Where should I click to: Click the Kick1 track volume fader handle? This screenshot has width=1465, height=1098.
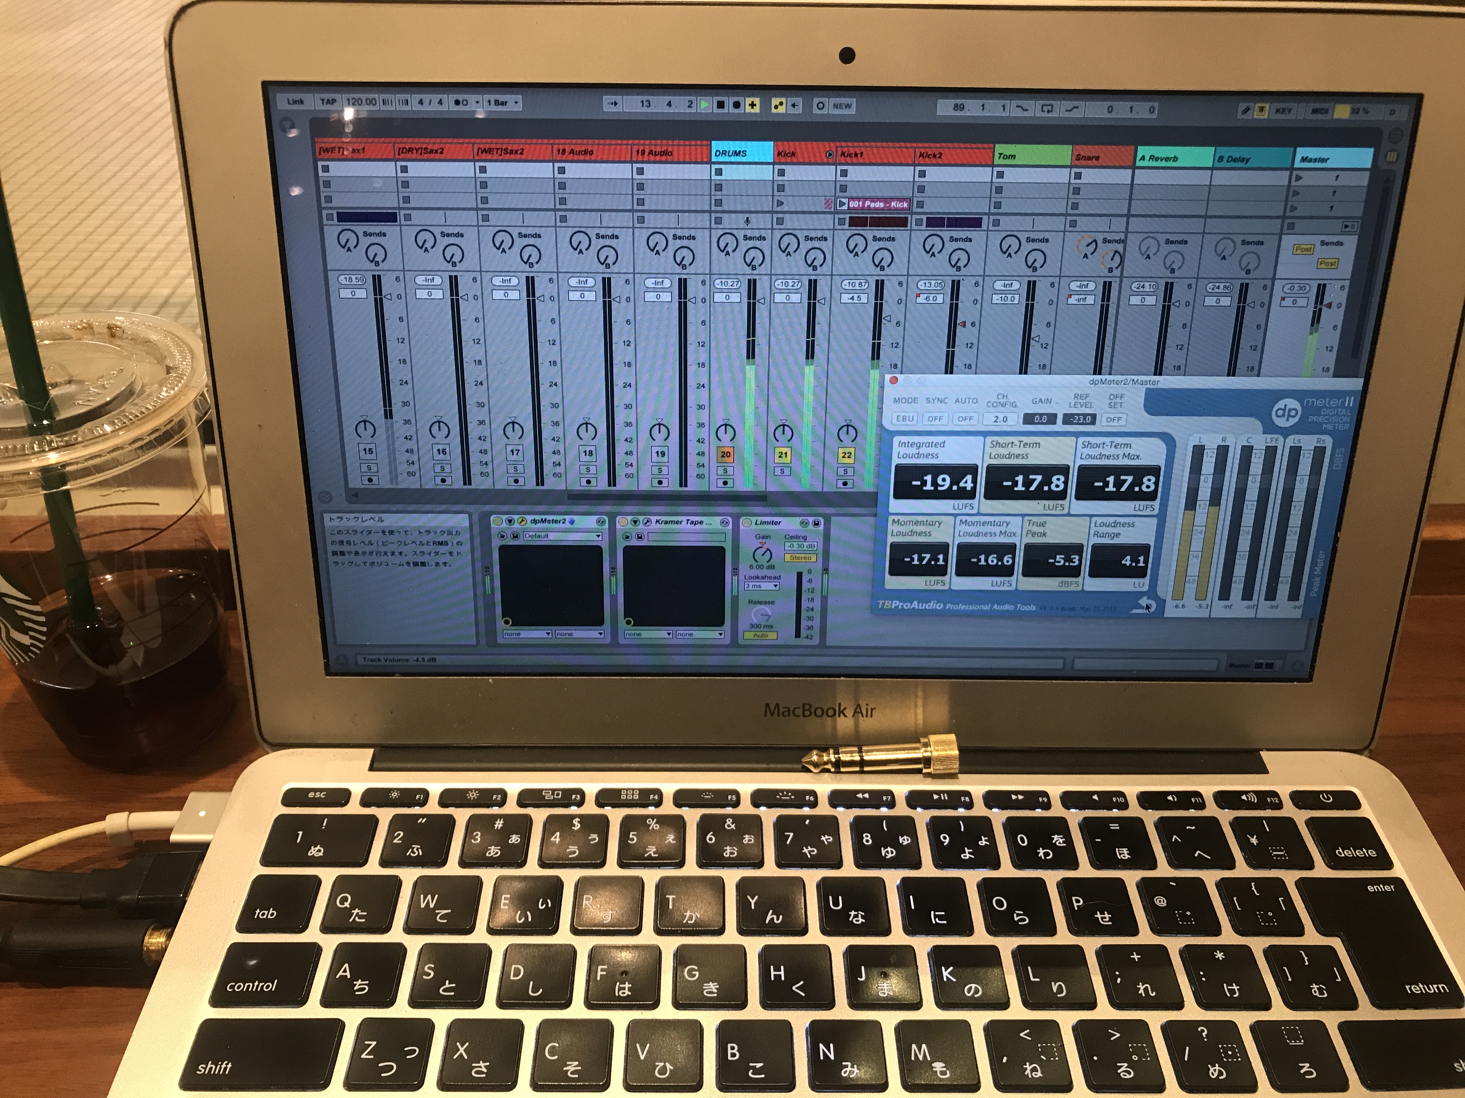[886, 318]
